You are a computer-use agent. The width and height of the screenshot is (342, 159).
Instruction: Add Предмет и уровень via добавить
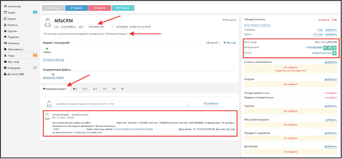pos(331,133)
